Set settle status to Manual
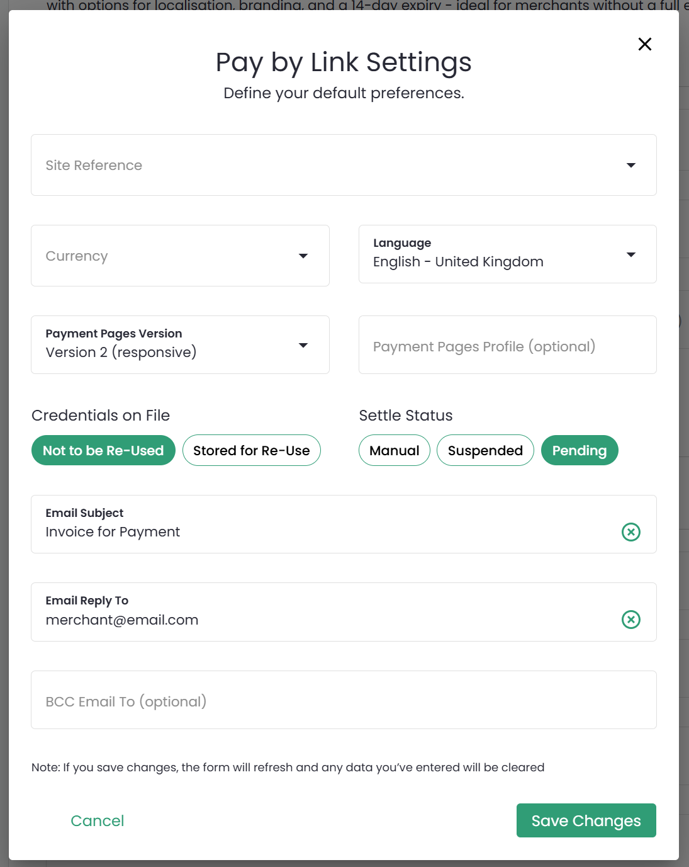689x867 pixels. pos(394,450)
